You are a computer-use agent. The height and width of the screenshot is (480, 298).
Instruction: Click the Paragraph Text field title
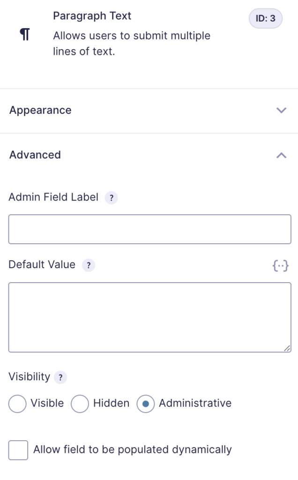[92, 16]
